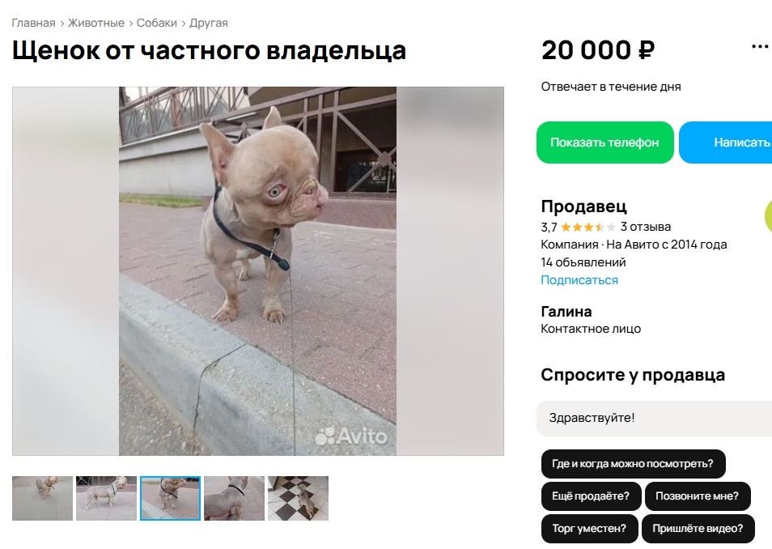Click Показать телефон button

click(x=604, y=143)
